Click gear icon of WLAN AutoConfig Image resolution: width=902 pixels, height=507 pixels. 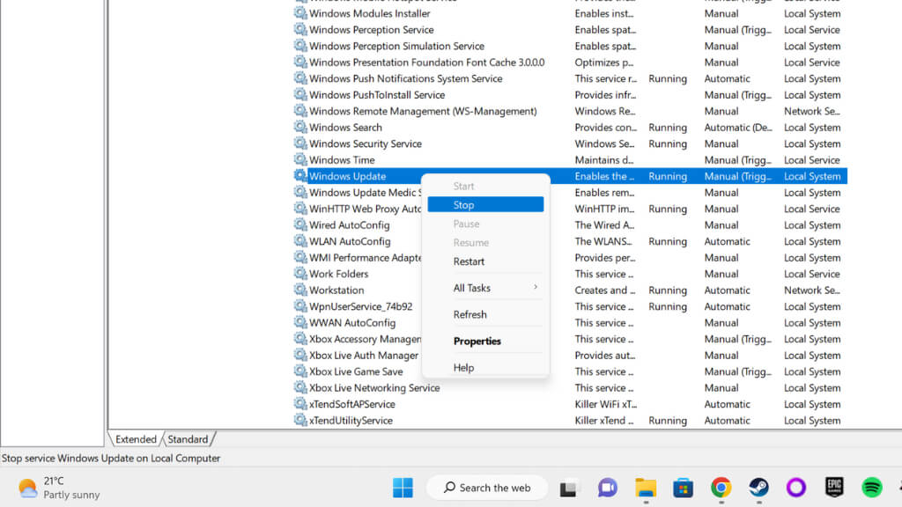pos(300,241)
